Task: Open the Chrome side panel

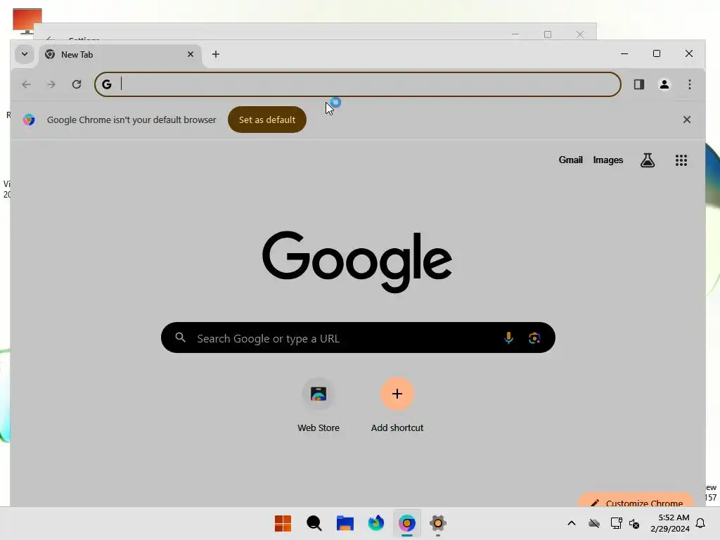Action: pyautogui.click(x=639, y=84)
